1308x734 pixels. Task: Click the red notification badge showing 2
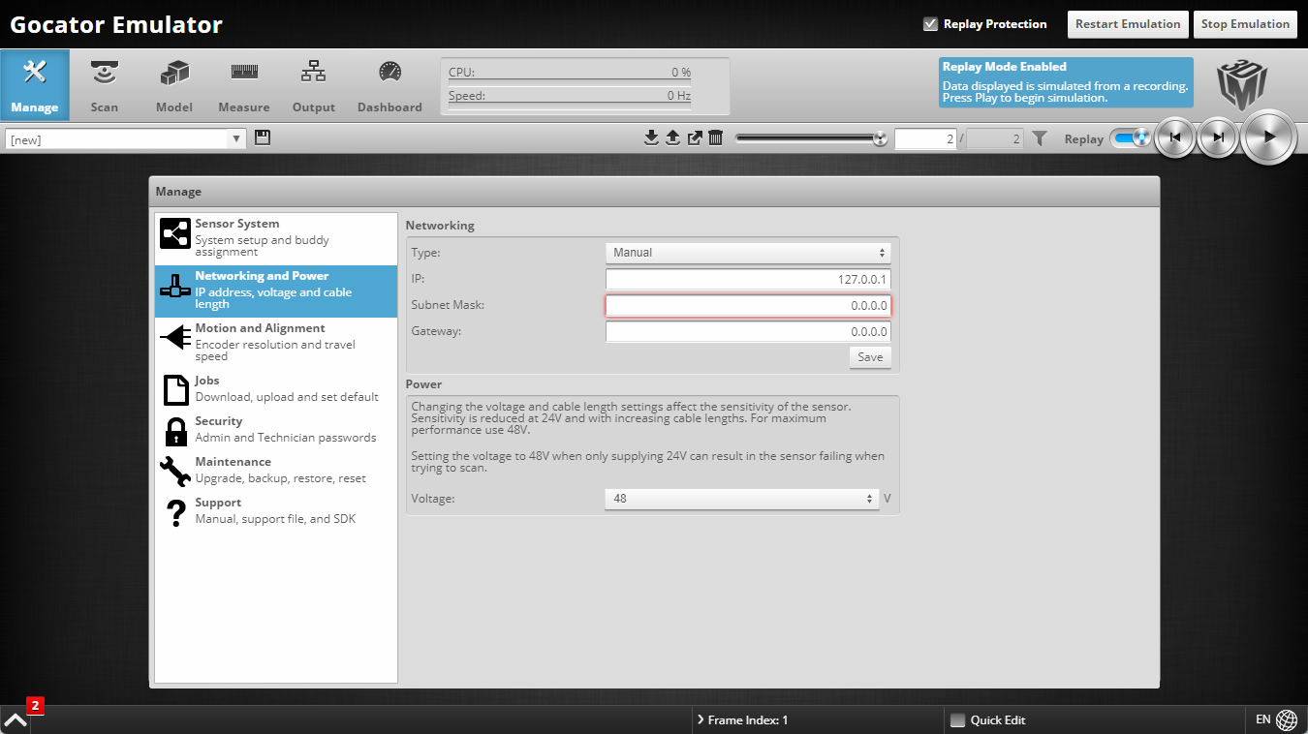pyautogui.click(x=35, y=706)
